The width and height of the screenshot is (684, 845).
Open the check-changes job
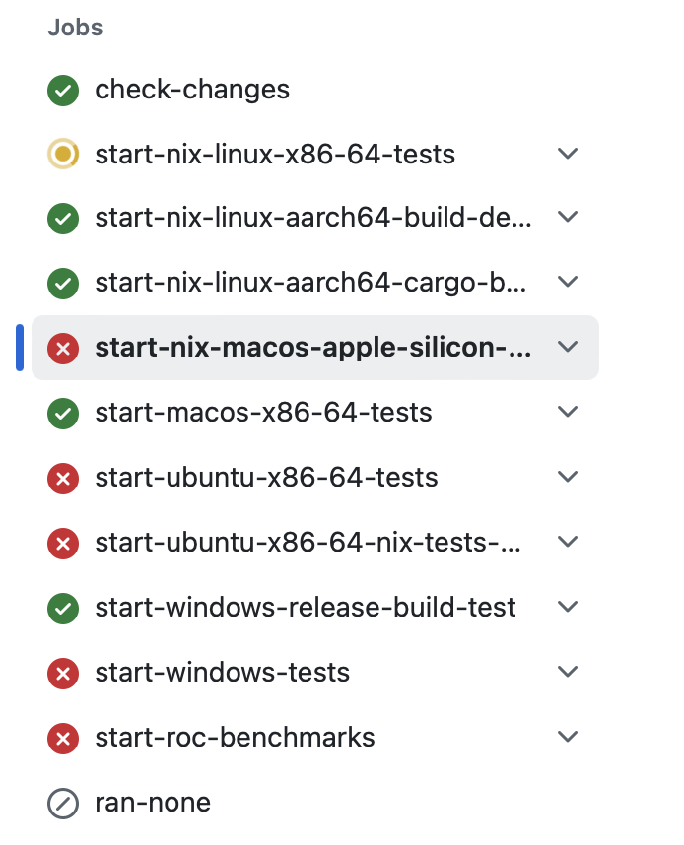click(x=192, y=90)
